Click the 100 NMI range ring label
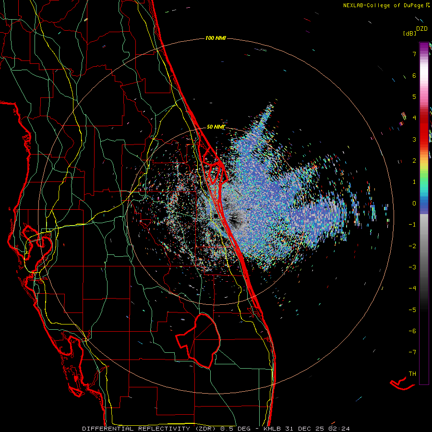Screen dimensions: 432x432 pyautogui.click(x=216, y=38)
